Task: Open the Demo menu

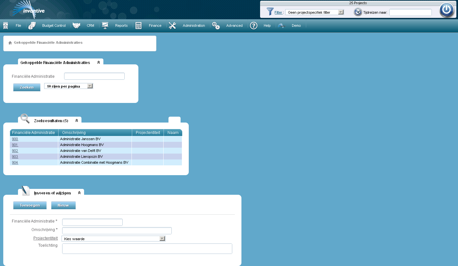Action: tap(296, 25)
